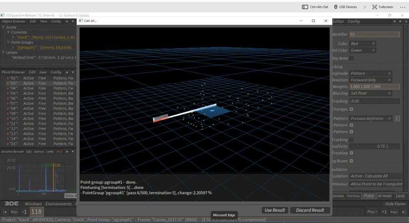Open the three-dots more options menu
The image size is (409, 223).
tap(403, 7)
